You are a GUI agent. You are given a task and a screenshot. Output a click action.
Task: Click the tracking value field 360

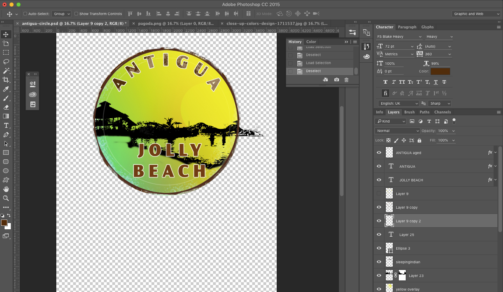[438, 54]
